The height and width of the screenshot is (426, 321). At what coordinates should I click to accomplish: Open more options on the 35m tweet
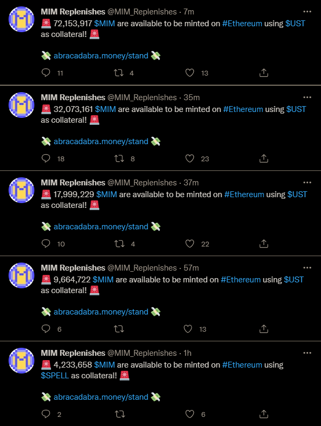pyautogui.click(x=307, y=98)
